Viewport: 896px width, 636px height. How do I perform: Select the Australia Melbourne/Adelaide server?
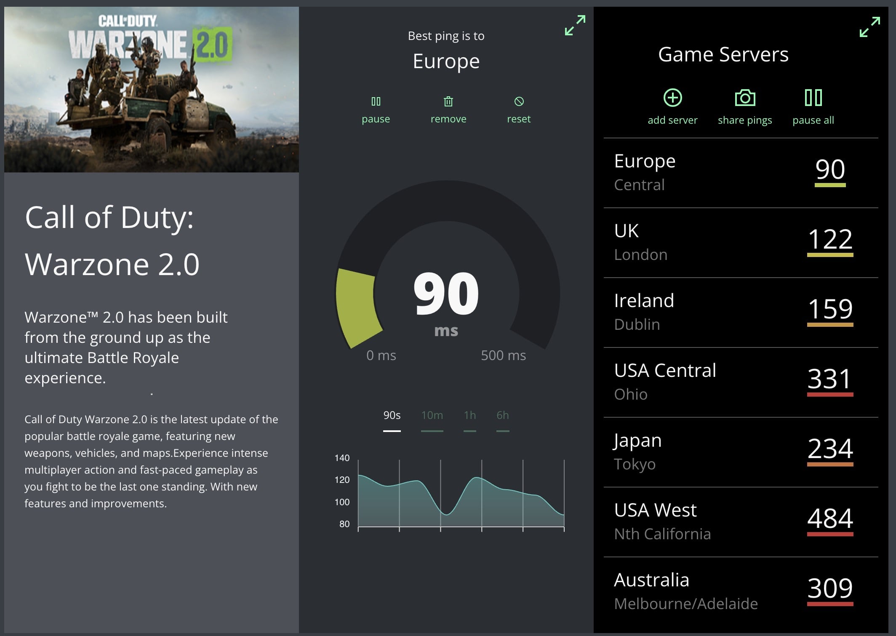(x=741, y=592)
